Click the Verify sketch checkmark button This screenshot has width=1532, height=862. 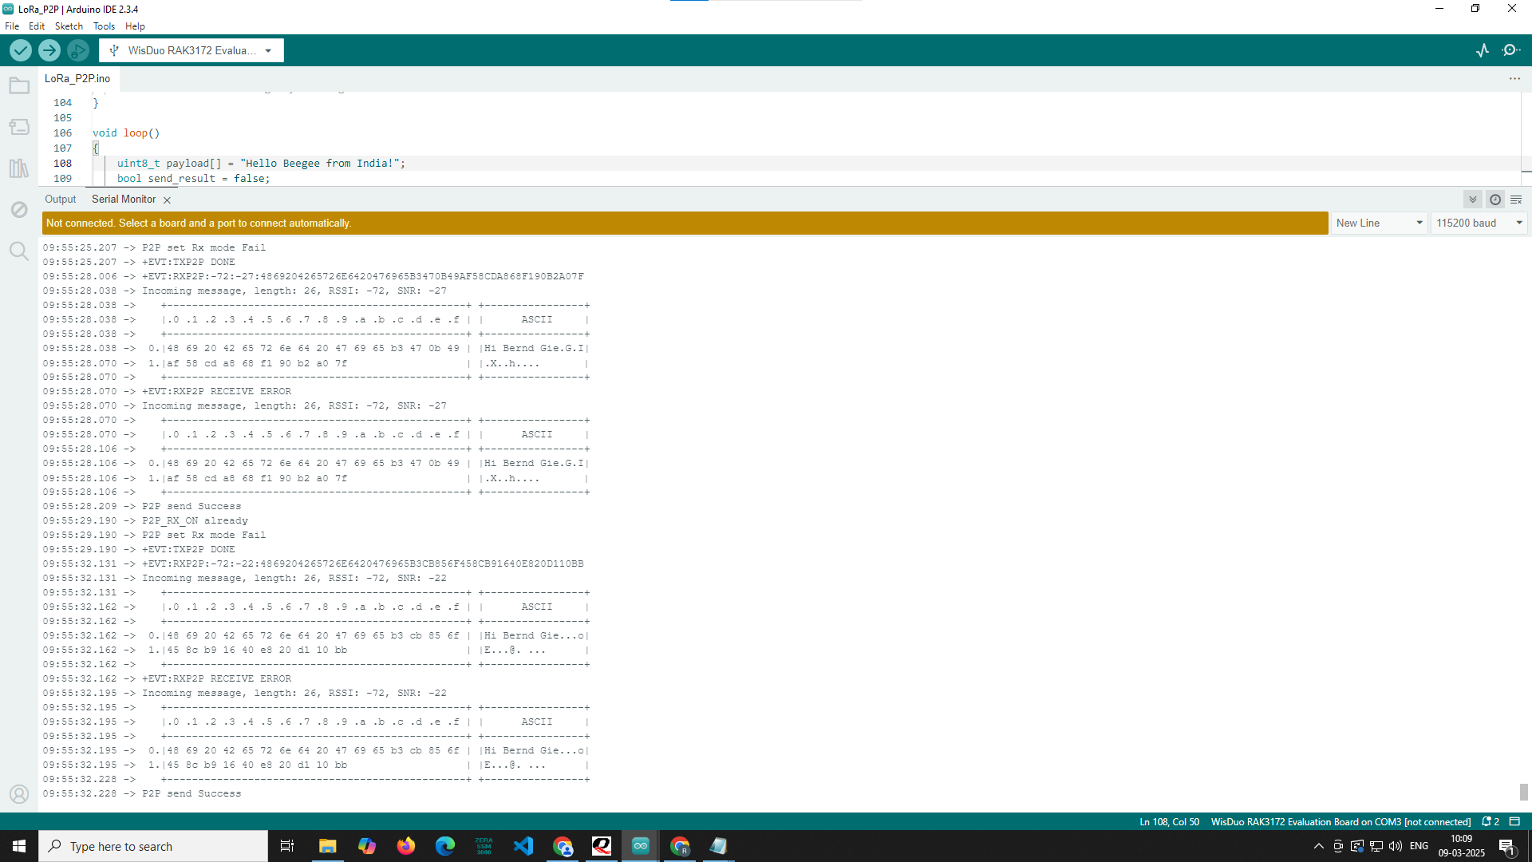21,50
